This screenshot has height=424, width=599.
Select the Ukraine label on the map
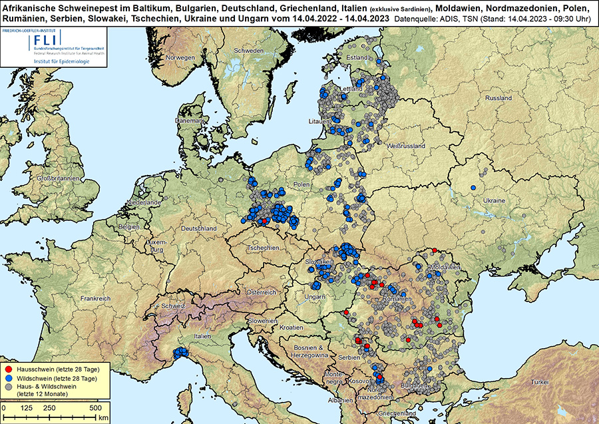click(x=493, y=200)
